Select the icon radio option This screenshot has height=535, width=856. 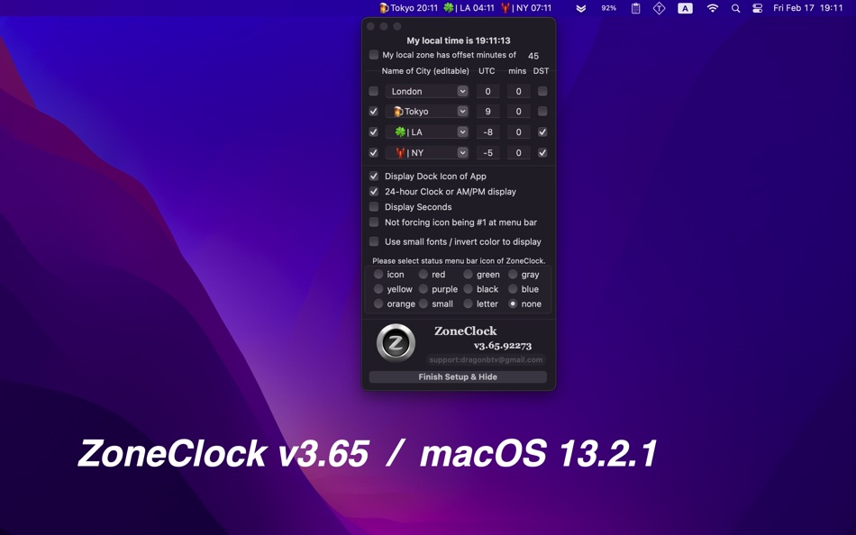(378, 275)
